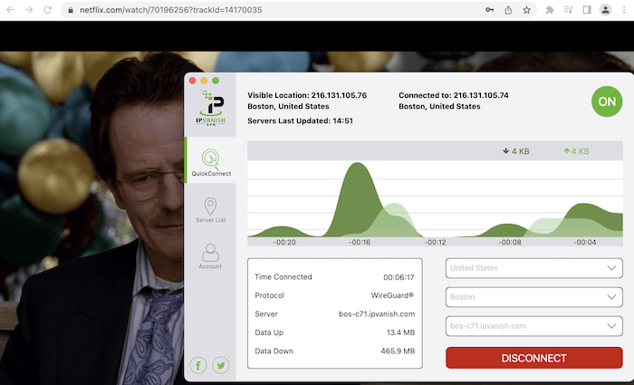Go forward in the browser

(29, 10)
